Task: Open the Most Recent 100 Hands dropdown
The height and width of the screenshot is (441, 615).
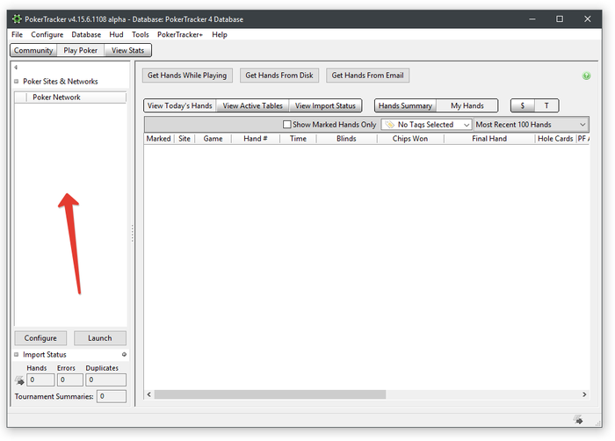Action: coord(531,125)
